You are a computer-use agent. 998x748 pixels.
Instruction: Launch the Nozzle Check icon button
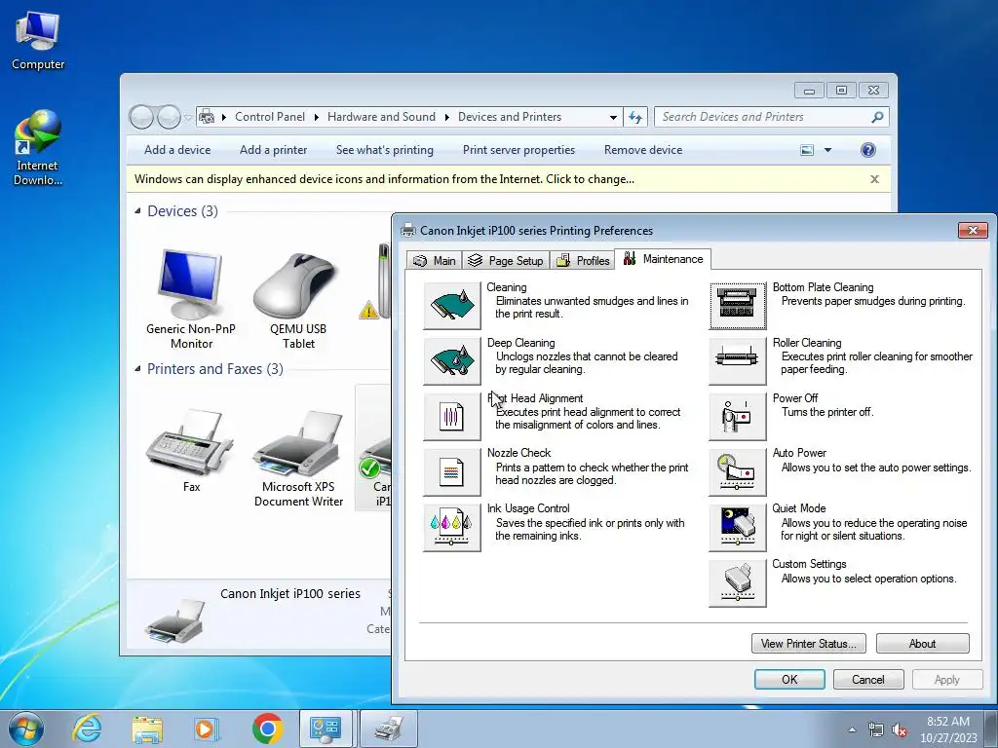point(452,472)
